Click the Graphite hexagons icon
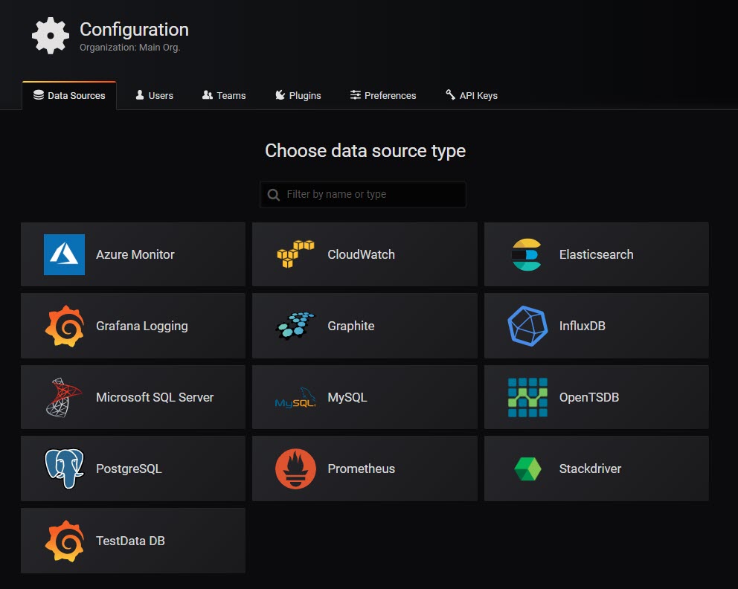 pyautogui.click(x=295, y=326)
